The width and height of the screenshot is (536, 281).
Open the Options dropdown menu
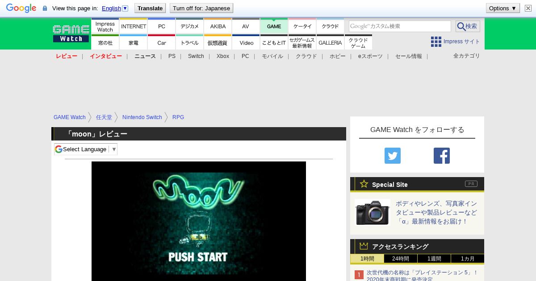coord(502,8)
